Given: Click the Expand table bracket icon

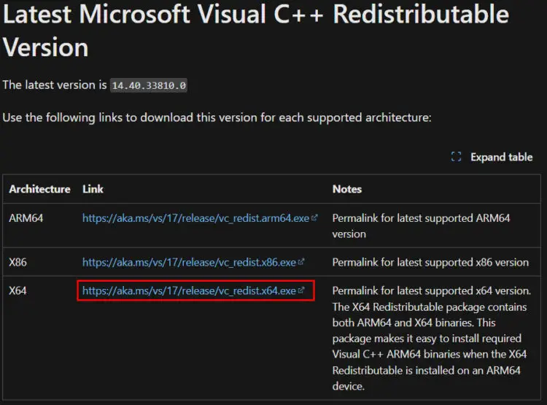Looking at the screenshot, I should (x=456, y=157).
